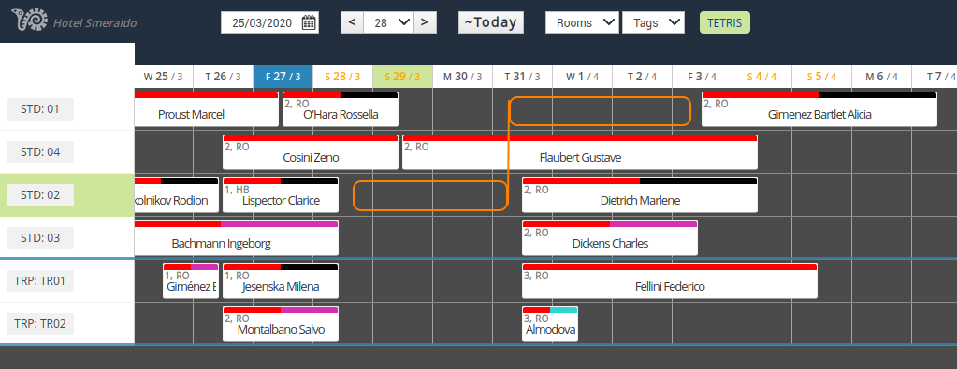Open the 28 days count dropdown
Viewport: 957px width, 369px height.
389,22
